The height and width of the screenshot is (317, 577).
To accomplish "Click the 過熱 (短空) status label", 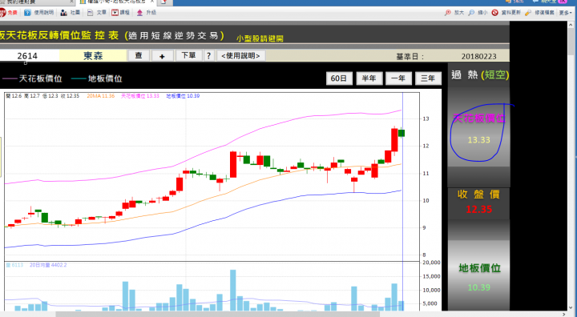I will pos(480,75).
